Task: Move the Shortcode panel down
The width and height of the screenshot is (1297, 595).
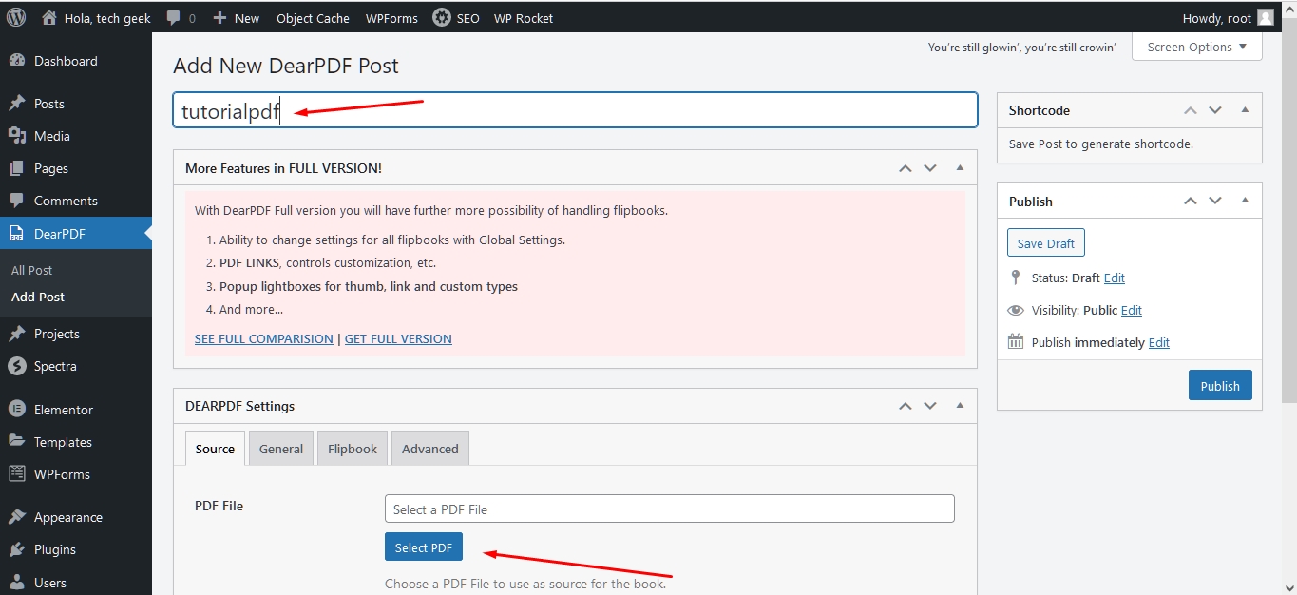Action: [x=1215, y=110]
